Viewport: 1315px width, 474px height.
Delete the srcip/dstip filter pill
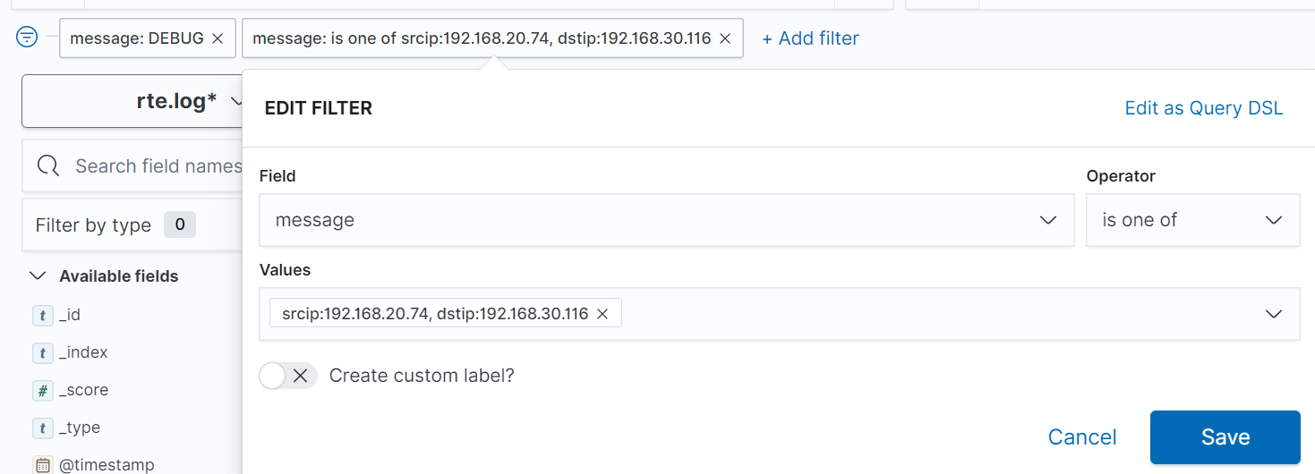[x=725, y=38]
